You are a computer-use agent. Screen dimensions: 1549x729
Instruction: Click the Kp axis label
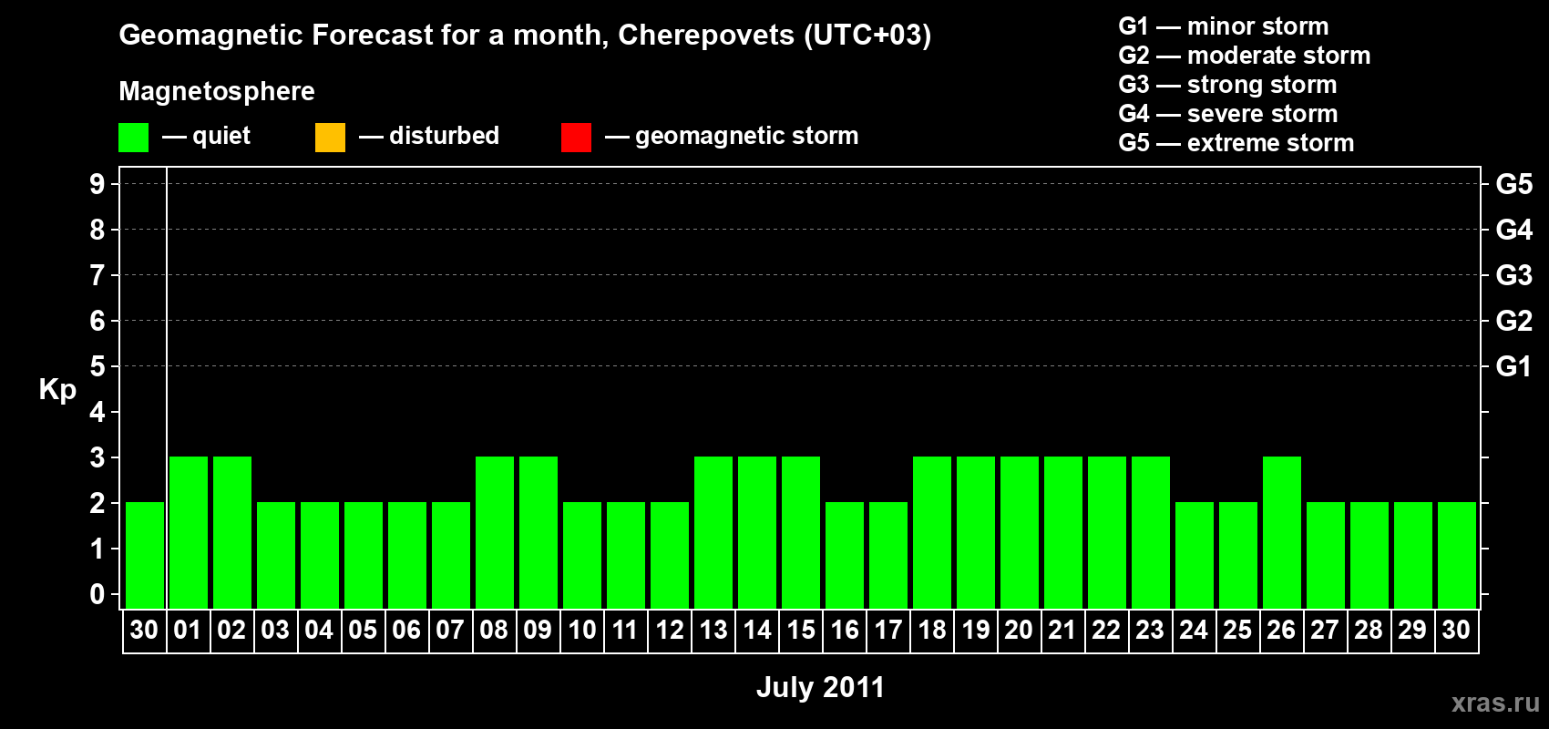(x=57, y=390)
